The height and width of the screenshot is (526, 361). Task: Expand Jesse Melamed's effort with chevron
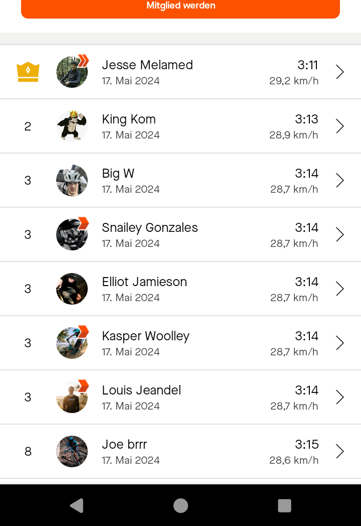pyautogui.click(x=339, y=72)
